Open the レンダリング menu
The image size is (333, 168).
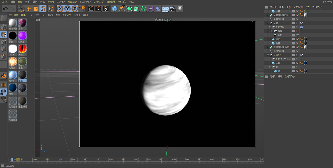click(x=99, y=2)
